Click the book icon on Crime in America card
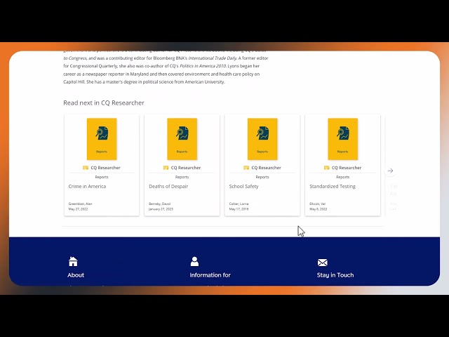This screenshot has height=337, width=449. 86,168
